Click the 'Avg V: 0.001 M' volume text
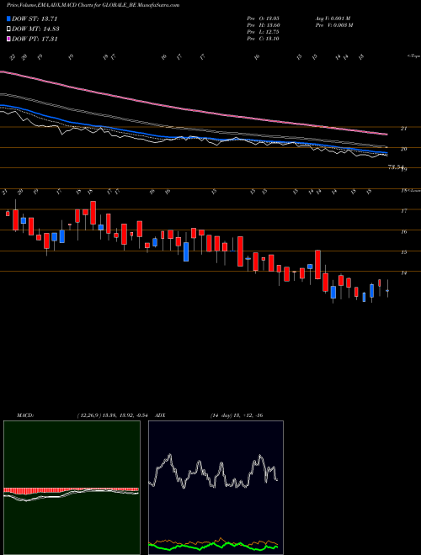 point(333,18)
